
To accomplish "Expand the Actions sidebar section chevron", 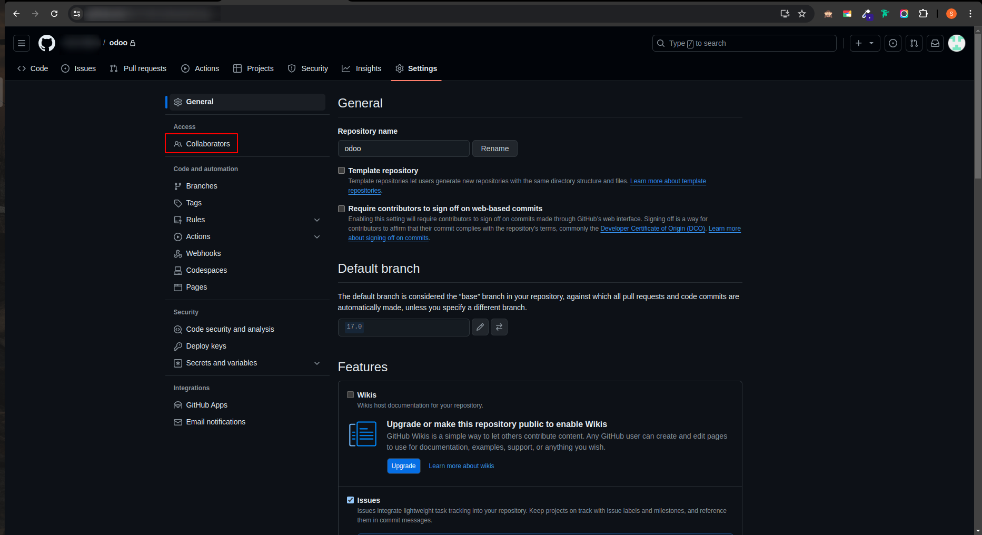I will pos(317,236).
